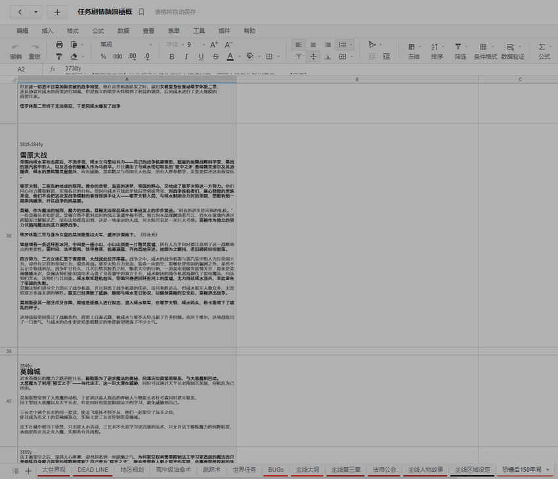
Task: Pick the font color A swatch
Action: pos(229,56)
